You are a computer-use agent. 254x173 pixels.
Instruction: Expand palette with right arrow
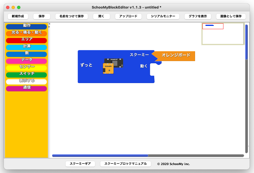coord(49,27)
